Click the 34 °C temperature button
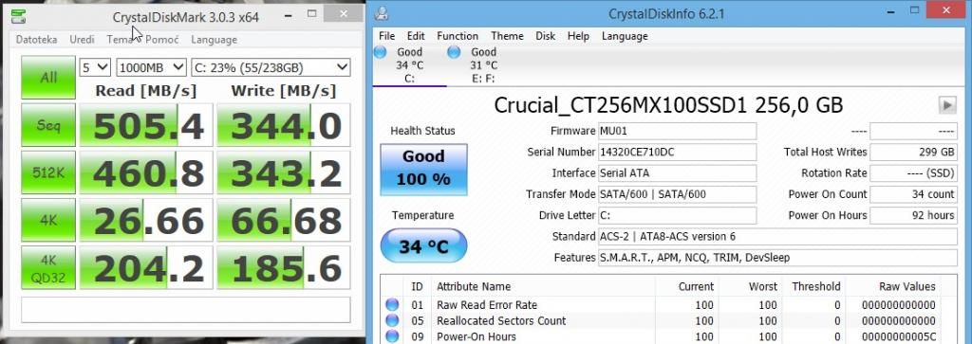 tap(423, 246)
